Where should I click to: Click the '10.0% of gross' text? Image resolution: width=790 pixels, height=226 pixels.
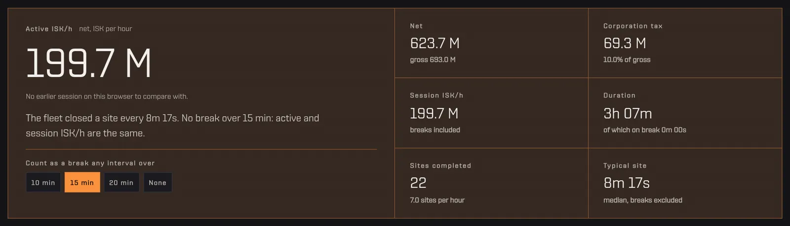627,60
